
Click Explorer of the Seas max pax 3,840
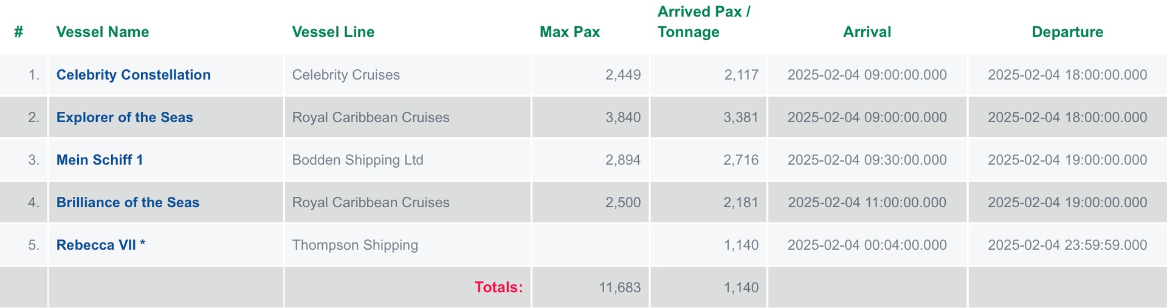623,117
